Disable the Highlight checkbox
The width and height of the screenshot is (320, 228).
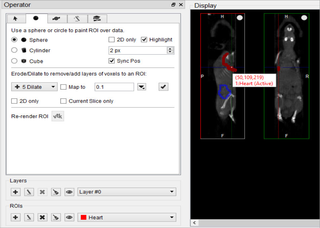(144, 39)
